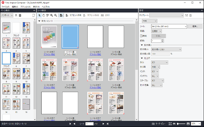204x127 pixels.
Task: Jump to the last sheet
Action: 107,124
